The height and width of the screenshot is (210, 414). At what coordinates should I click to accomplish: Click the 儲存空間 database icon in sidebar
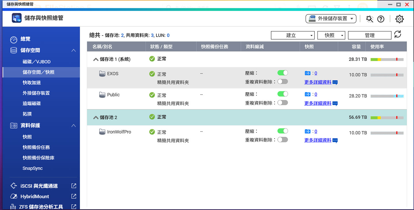pyautogui.click(x=14, y=50)
